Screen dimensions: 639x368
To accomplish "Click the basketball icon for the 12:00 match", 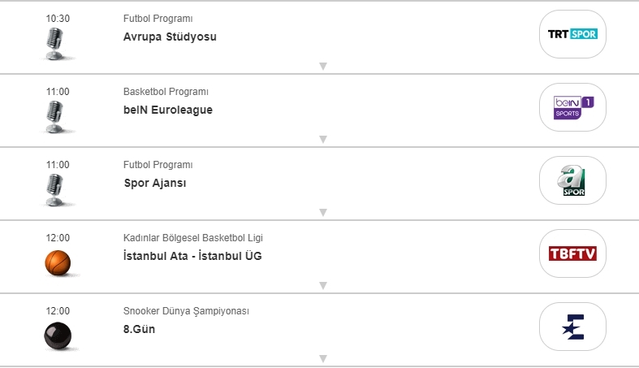I will 58,262.
